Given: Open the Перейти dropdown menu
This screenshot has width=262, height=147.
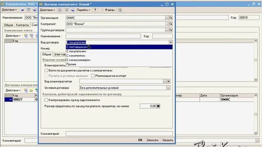Looking at the screenshot, I should pyautogui.click(x=84, y=10).
